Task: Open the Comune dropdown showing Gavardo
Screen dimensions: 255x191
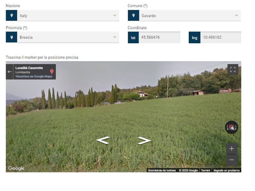Action: point(190,15)
